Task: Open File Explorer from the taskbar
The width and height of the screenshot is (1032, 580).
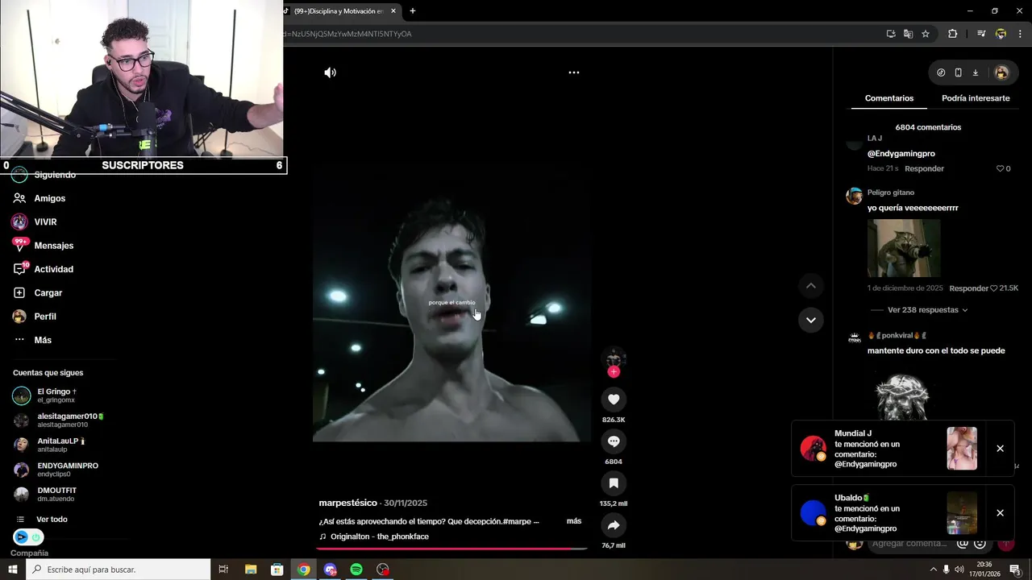Action: 251,570
